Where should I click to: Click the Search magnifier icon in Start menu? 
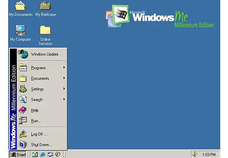[x=23, y=100]
